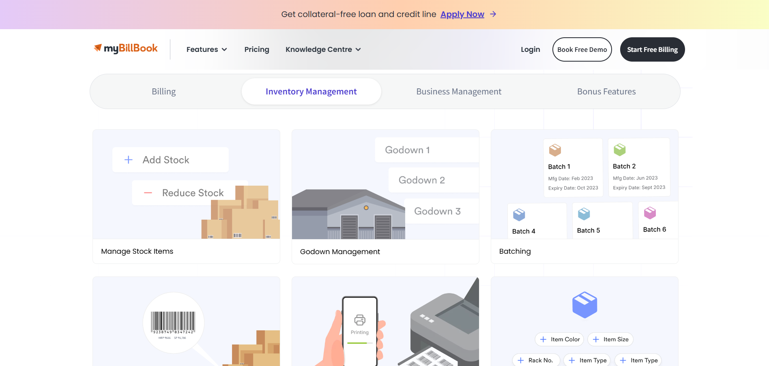The image size is (769, 366).
Task: Click the pink Batch 6 box icon
Action: pos(650,213)
